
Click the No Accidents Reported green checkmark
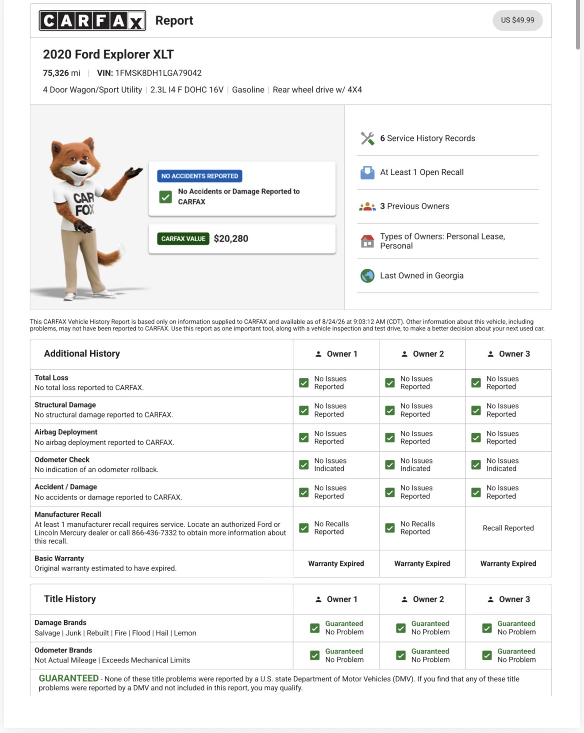(x=165, y=197)
